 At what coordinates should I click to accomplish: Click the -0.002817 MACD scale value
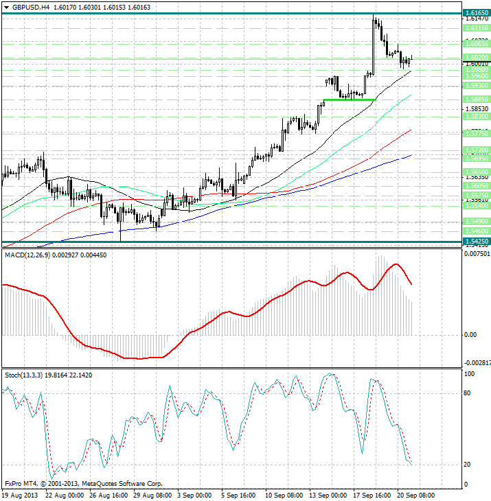tap(476, 362)
